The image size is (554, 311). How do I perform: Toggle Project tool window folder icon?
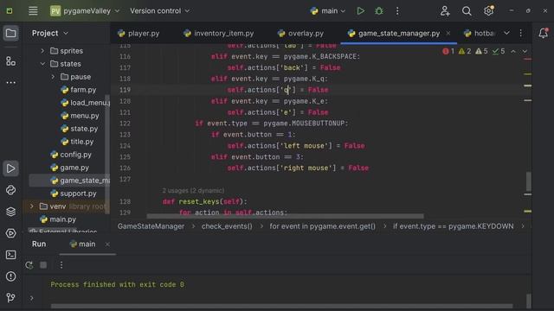click(x=11, y=34)
